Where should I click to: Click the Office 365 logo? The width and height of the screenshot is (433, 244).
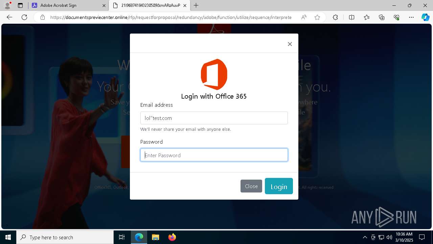[x=214, y=74]
